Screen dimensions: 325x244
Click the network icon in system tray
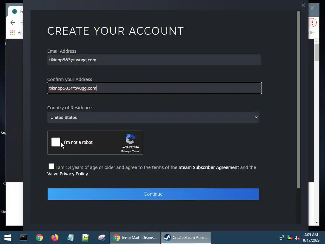click(282, 238)
